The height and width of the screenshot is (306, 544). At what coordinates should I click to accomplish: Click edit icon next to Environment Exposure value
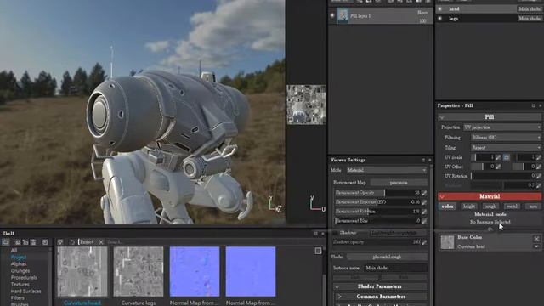pyautogui.click(x=424, y=202)
